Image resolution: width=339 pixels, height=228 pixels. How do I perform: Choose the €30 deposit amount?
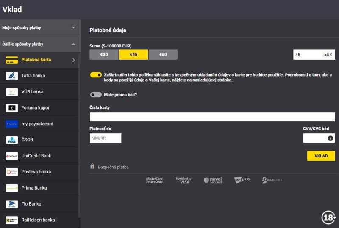click(x=104, y=55)
